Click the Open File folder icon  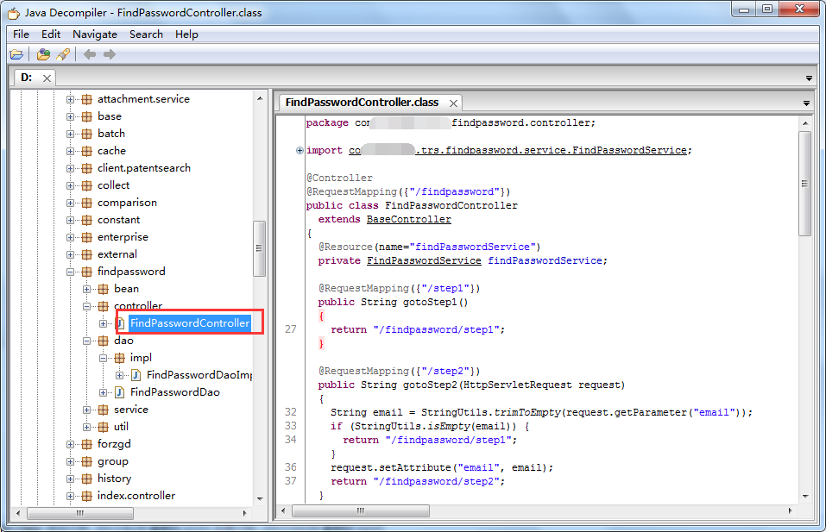pos(16,54)
